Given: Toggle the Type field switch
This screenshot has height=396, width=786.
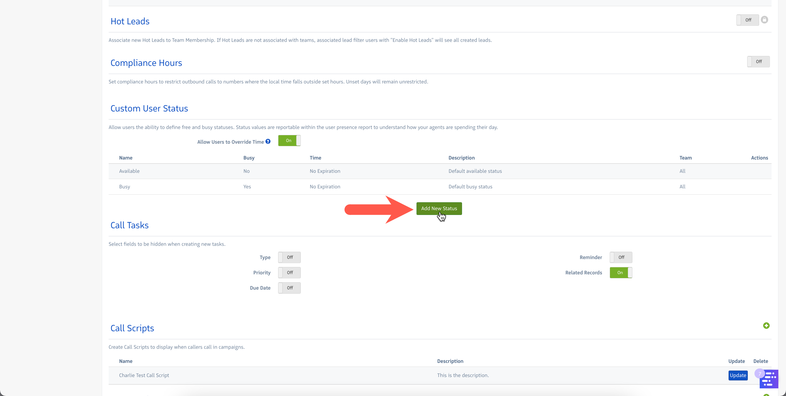Looking at the screenshot, I should click(x=289, y=257).
